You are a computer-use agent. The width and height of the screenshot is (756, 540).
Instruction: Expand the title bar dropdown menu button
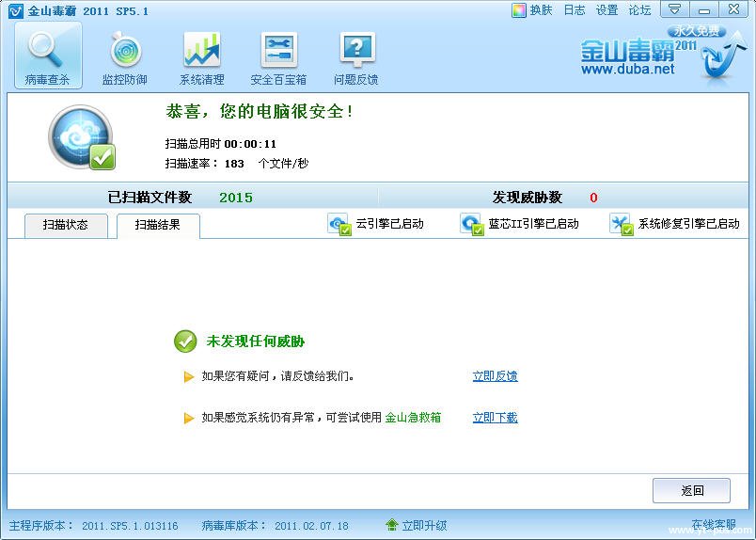coord(673,9)
